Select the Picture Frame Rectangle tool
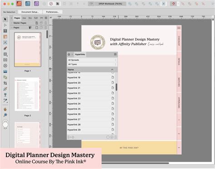This screenshot has height=169, width=215. coord(5,60)
